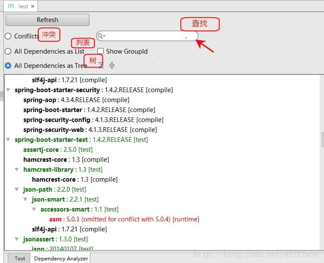Viewport: 324px width, 263px height.
Task: Close the test pom tab
Action: pyautogui.click(x=33, y=6)
